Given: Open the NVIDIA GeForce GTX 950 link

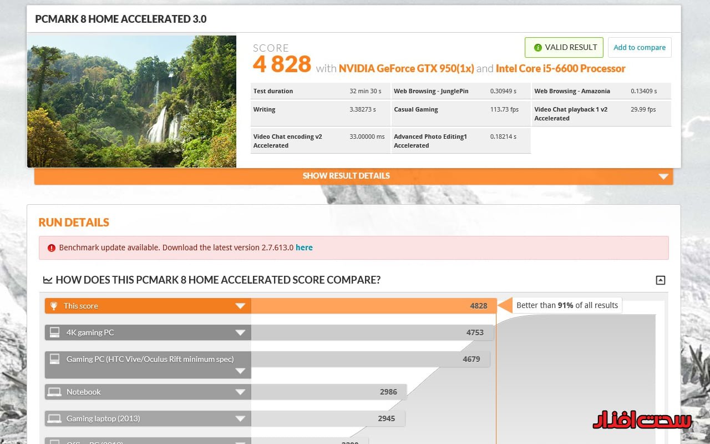Looking at the screenshot, I should coord(406,68).
